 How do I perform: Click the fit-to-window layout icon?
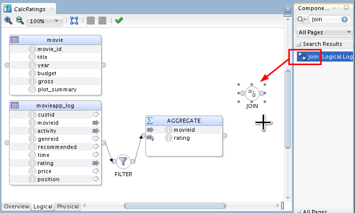[x=74, y=21]
